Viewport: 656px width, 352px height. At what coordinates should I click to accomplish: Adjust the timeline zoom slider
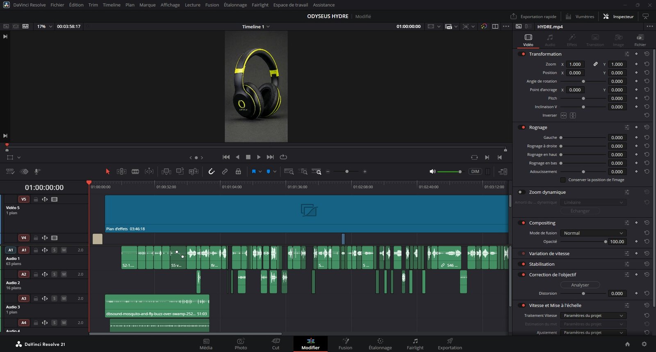(346, 171)
